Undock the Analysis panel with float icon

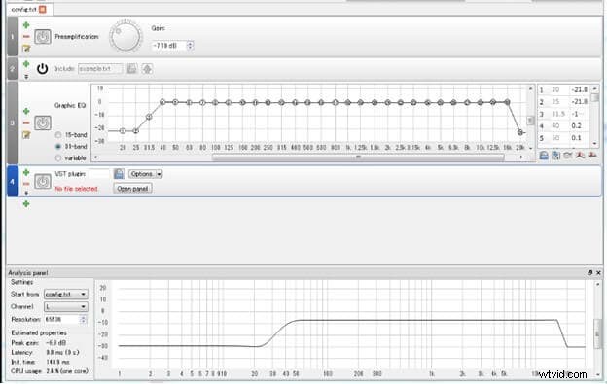coord(589,272)
